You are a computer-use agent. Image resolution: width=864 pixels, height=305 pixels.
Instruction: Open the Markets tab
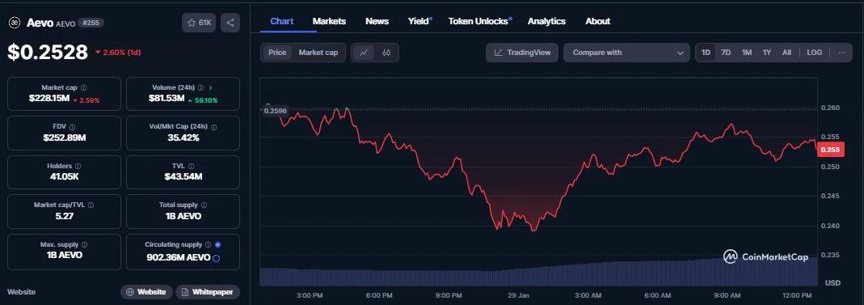pos(329,21)
